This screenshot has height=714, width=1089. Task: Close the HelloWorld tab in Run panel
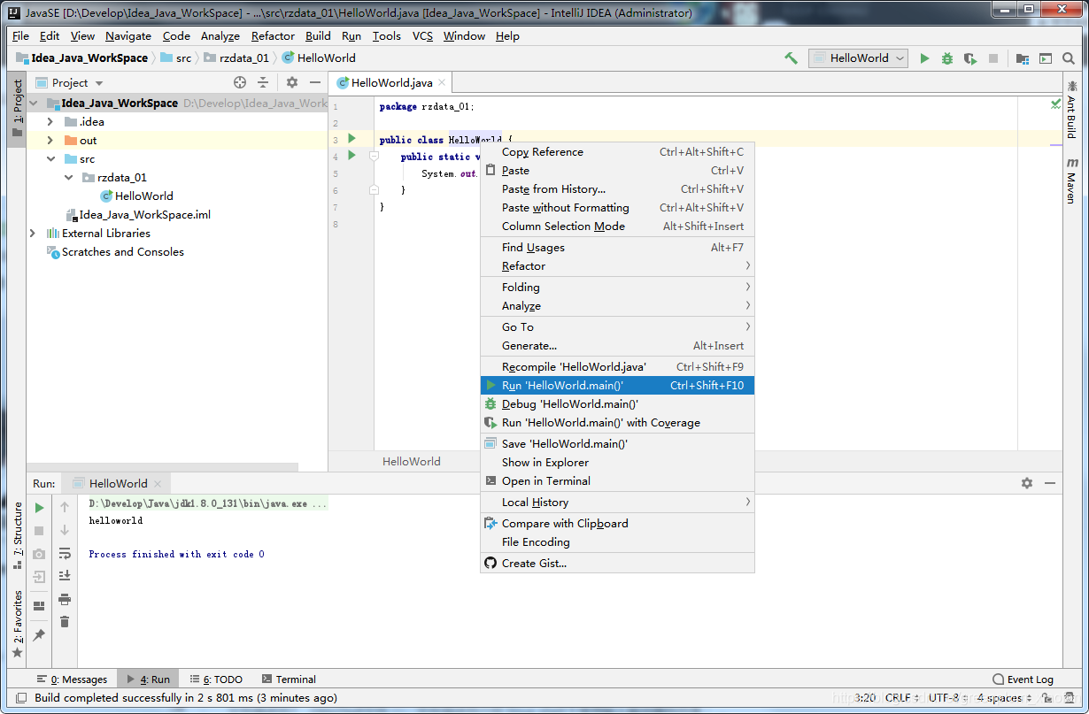click(158, 484)
